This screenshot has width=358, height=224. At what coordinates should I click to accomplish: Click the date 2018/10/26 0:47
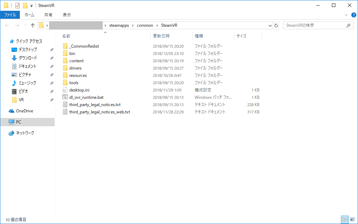click(167, 75)
